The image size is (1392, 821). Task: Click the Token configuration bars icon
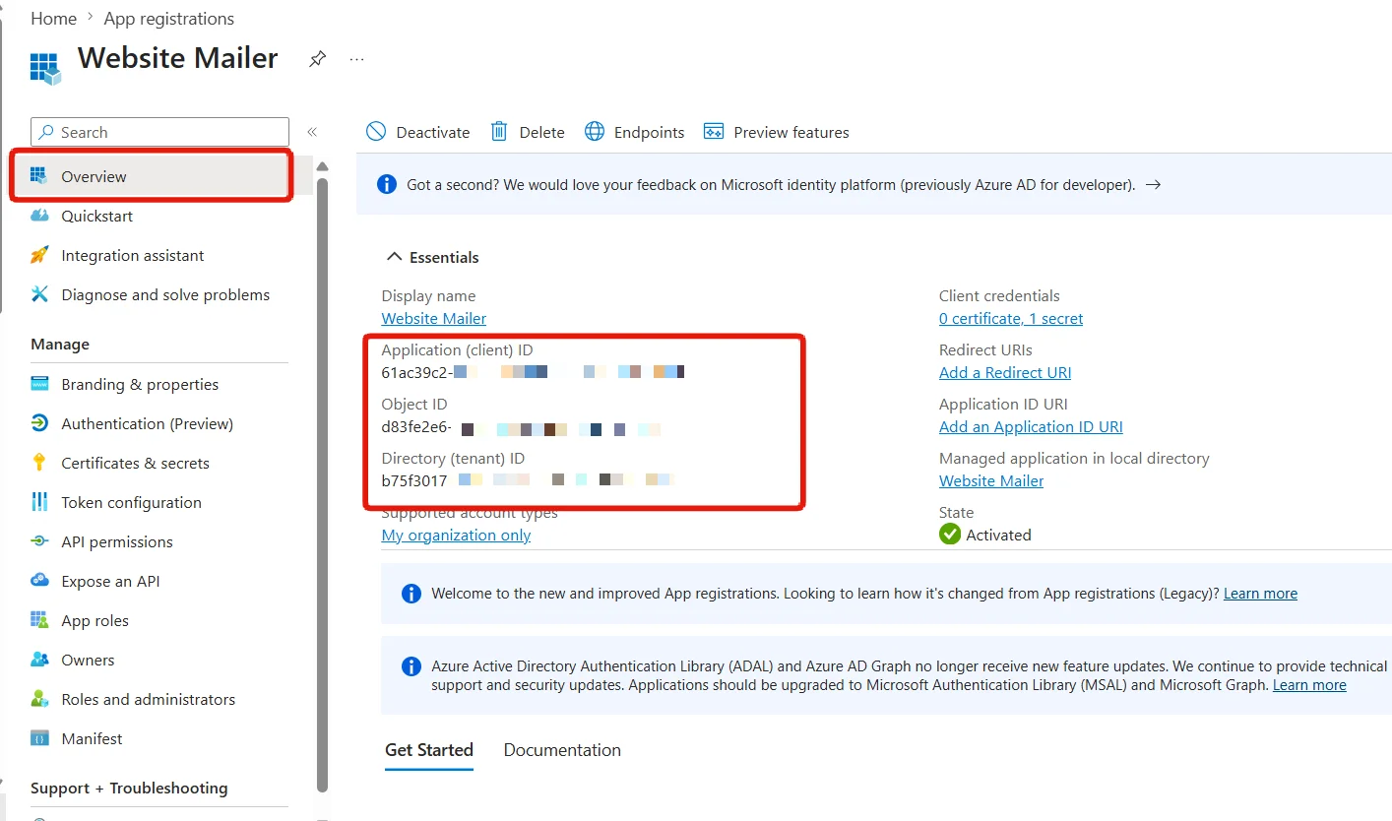tap(39, 502)
